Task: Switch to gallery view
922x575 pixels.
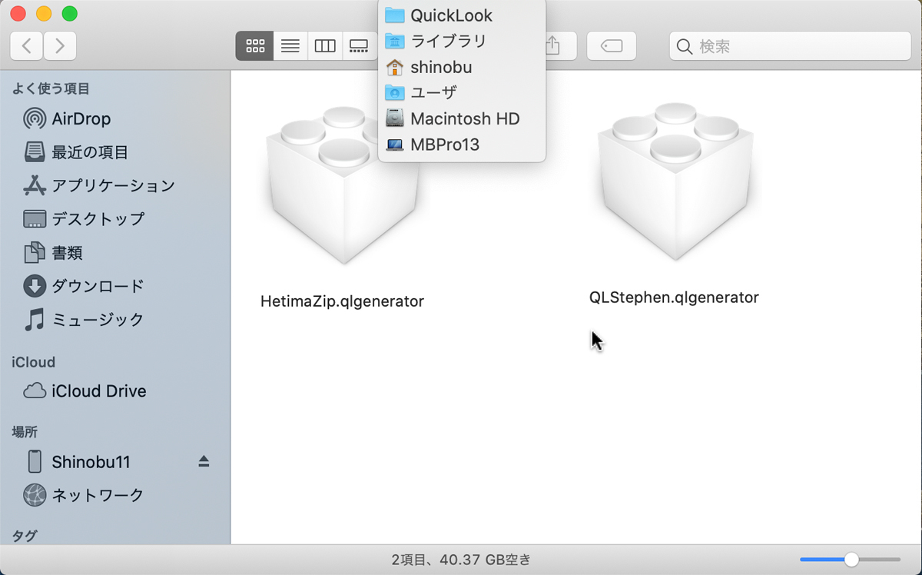Action: 359,46
